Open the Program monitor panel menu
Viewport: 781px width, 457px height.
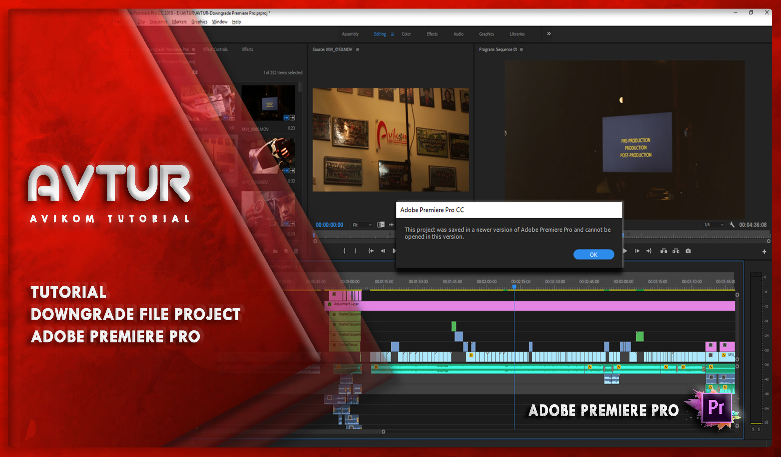521,50
